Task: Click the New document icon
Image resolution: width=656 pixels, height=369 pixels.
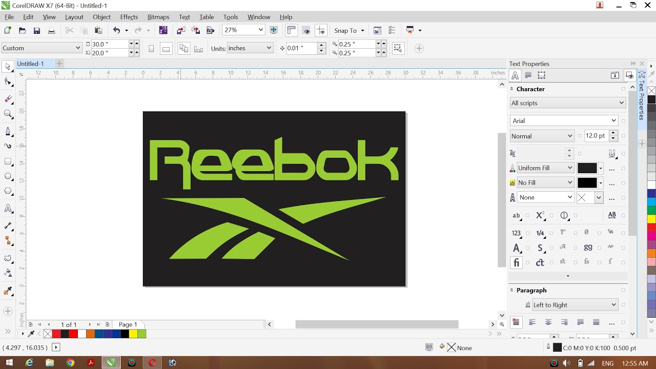Action: click(7, 31)
